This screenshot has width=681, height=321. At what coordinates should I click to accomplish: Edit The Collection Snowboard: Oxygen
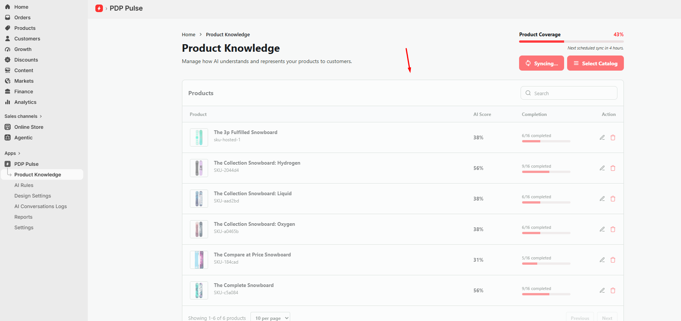point(602,229)
